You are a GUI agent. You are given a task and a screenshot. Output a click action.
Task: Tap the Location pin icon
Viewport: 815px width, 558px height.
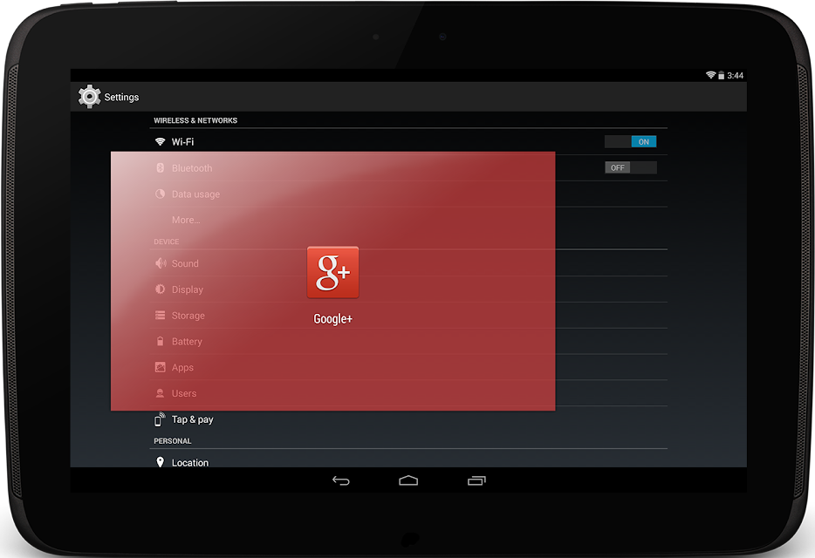coord(160,462)
